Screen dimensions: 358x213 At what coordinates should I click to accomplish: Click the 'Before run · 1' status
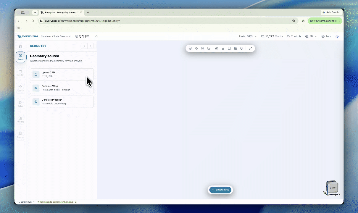(26, 202)
